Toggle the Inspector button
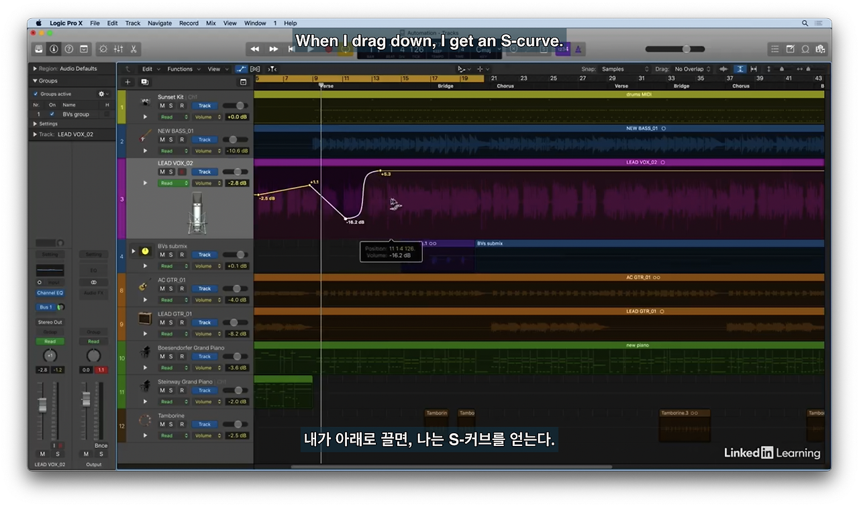Screen dimensions: 859x507 pos(54,49)
